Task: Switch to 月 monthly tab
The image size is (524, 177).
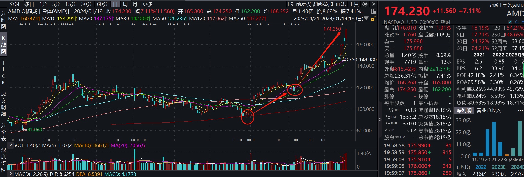Action: [135, 4]
